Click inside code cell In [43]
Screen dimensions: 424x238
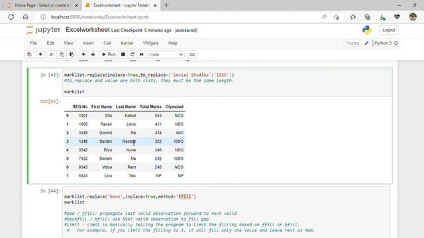pyautogui.click(x=227, y=83)
